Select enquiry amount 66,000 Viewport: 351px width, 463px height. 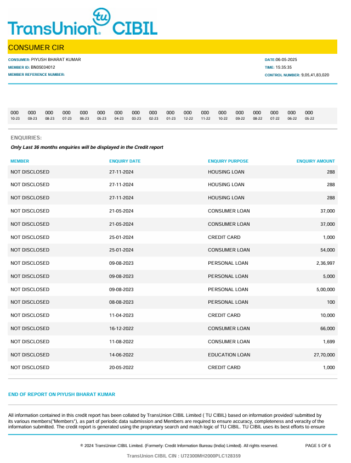pos(327,328)
